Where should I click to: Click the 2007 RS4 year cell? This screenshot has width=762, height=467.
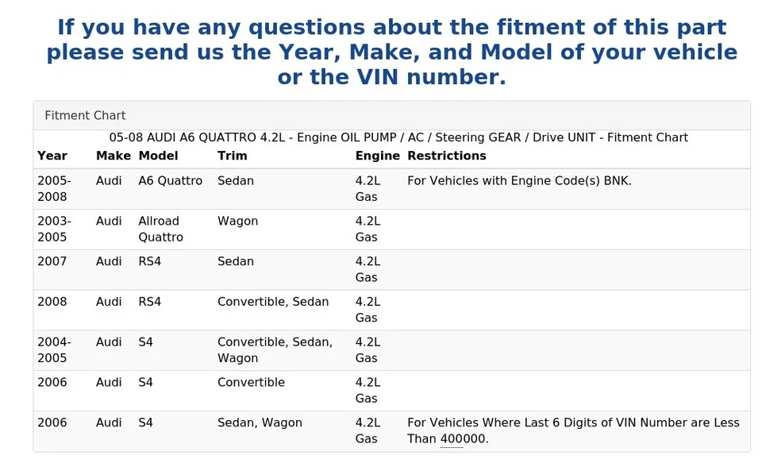coord(52,261)
